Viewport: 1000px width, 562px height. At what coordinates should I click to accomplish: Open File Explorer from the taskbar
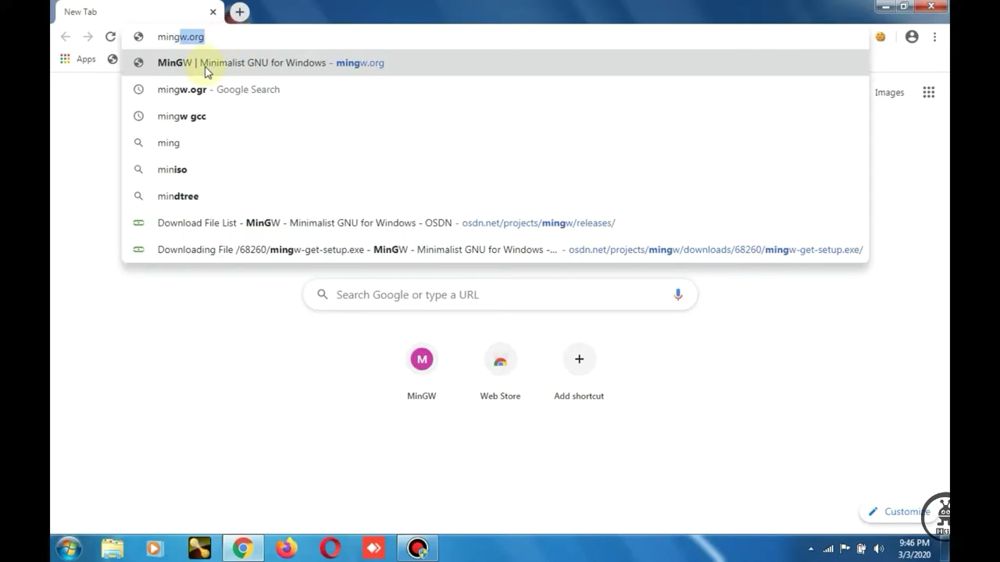112,548
